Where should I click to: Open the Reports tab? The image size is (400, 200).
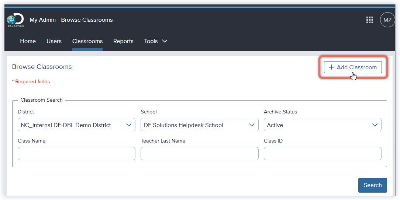coord(123,41)
